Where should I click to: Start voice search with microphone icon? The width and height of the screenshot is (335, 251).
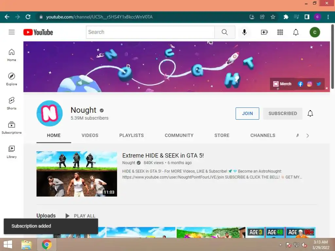pyautogui.click(x=244, y=32)
